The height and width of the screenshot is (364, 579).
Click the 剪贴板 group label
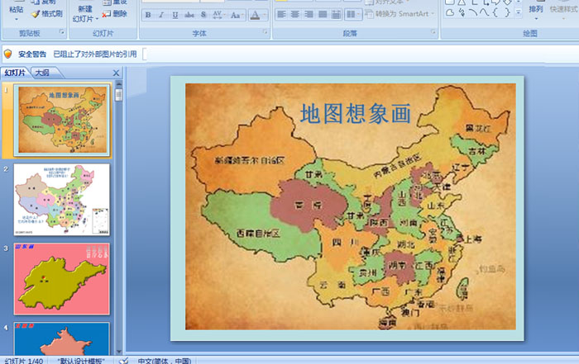pos(30,33)
